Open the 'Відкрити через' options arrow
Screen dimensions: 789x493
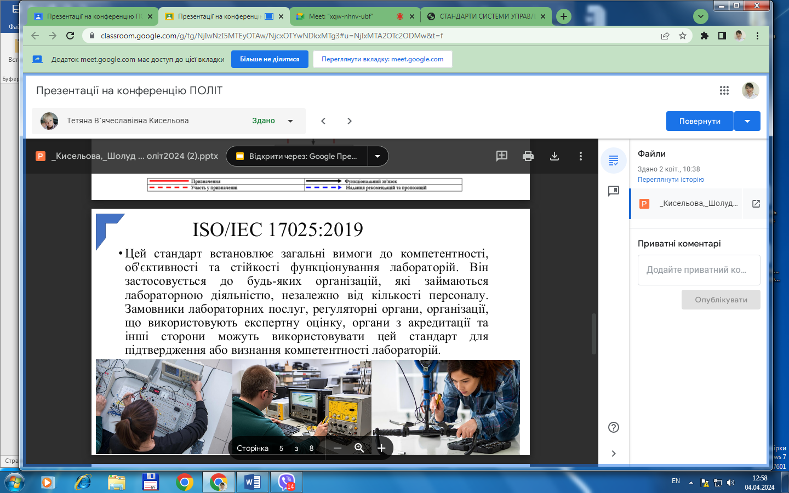[x=378, y=156]
